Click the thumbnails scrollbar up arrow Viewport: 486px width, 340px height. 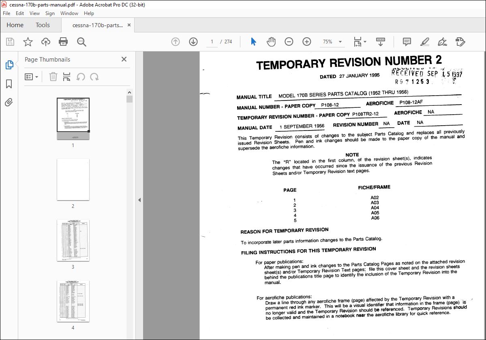click(x=129, y=92)
